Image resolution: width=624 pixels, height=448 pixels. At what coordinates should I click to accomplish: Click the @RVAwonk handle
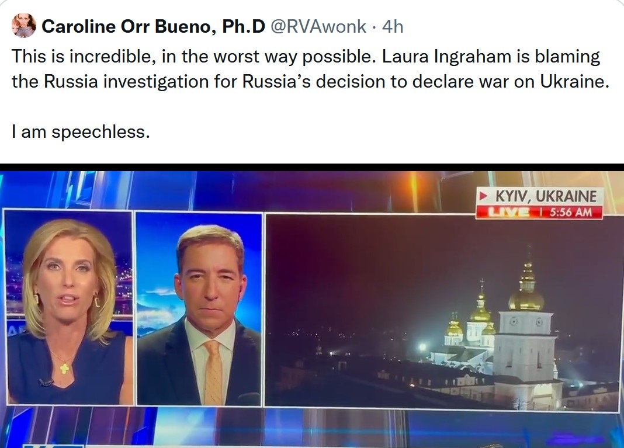pyautogui.click(x=318, y=26)
